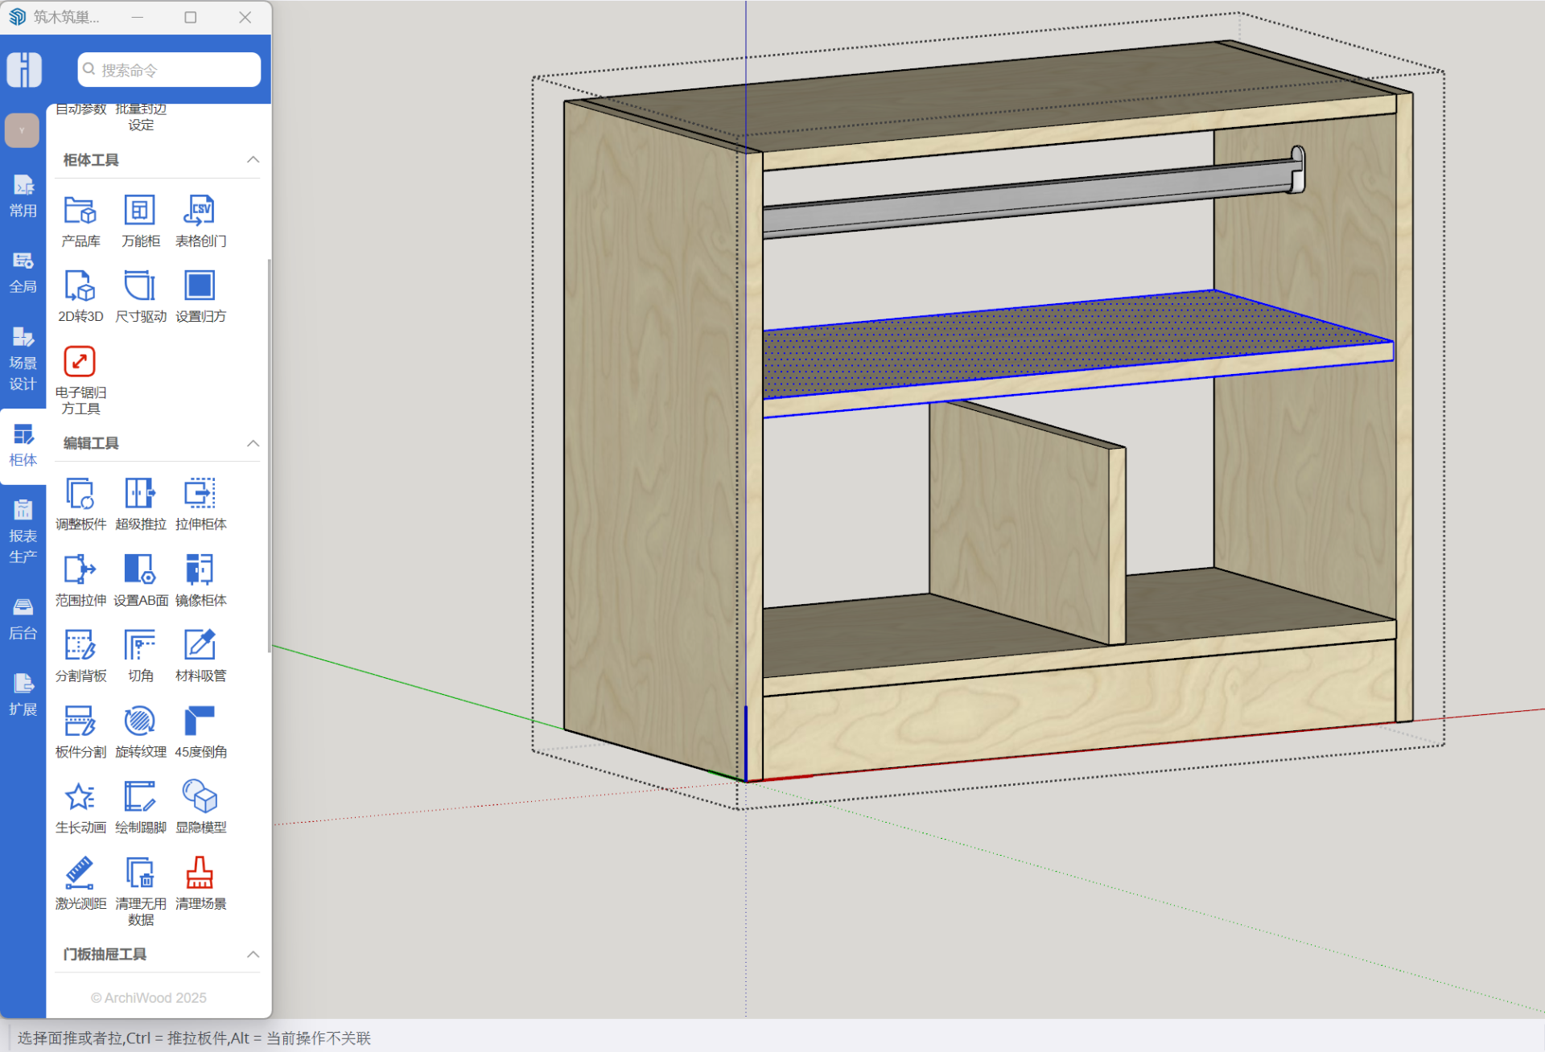Open the 产品库 product library tool
Screen dimensions: 1545x1052
tap(80, 212)
